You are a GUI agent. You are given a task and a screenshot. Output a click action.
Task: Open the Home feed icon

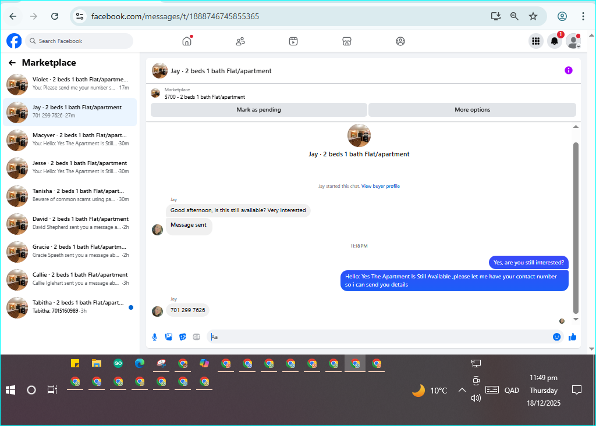187,41
